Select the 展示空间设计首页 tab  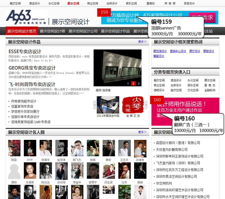click(22, 31)
